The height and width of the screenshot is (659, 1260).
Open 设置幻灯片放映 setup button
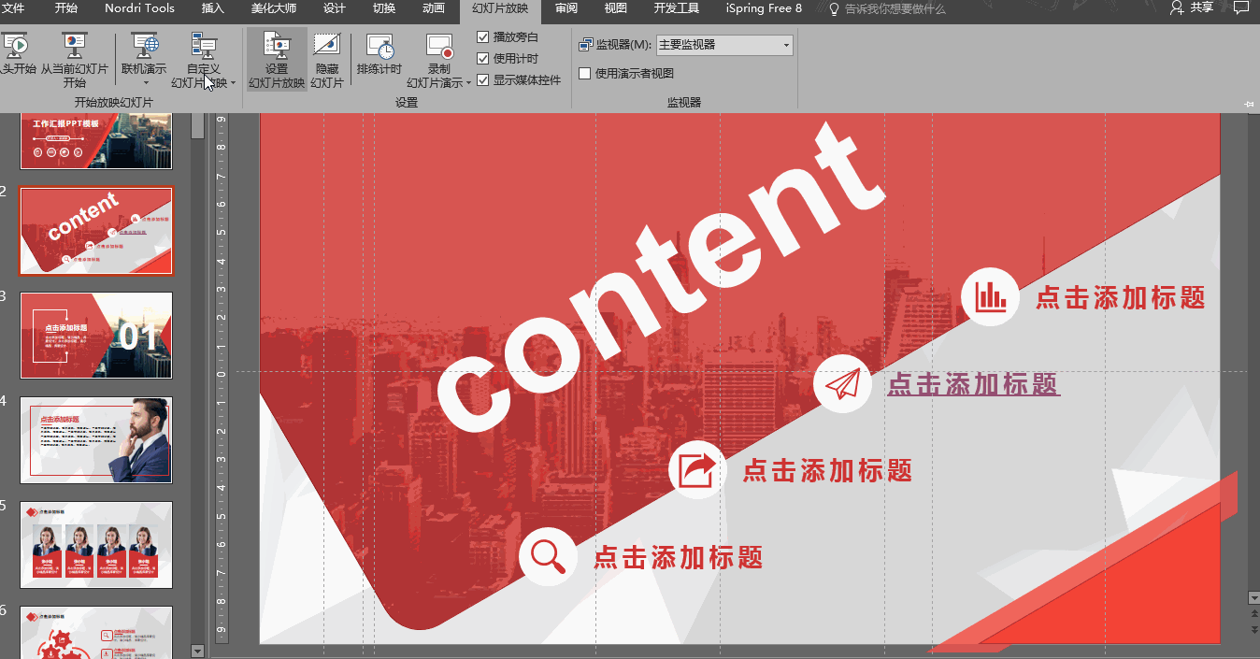[x=277, y=46]
